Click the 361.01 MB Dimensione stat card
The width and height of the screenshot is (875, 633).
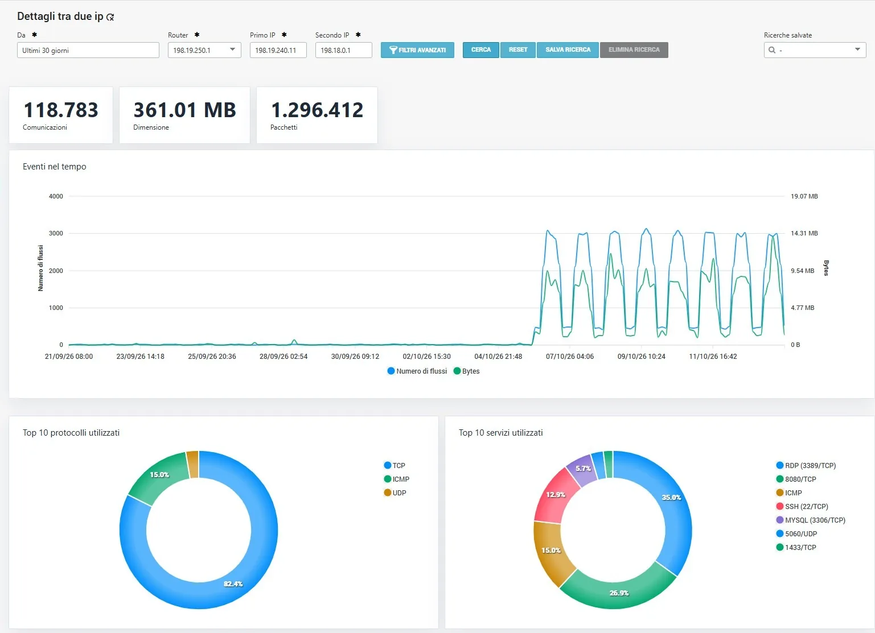(184, 115)
